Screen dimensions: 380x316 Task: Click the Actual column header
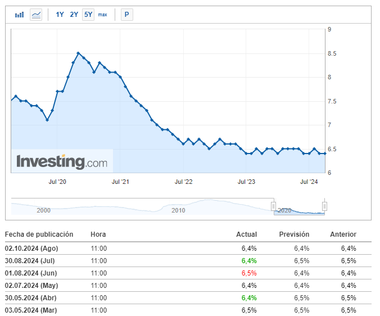coord(246,234)
